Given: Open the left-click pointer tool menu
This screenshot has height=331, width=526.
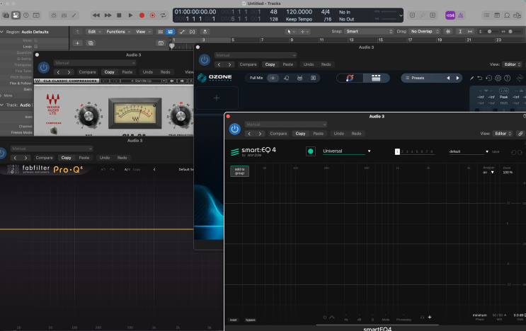Looking at the screenshot, I should click(290, 32).
